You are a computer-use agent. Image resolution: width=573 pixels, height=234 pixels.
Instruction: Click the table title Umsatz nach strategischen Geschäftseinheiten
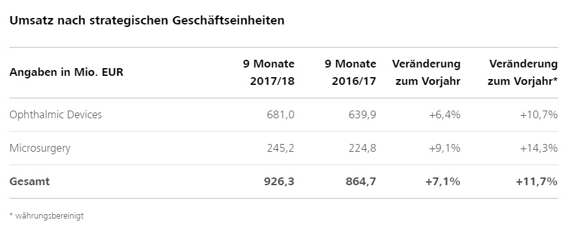(x=147, y=21)
